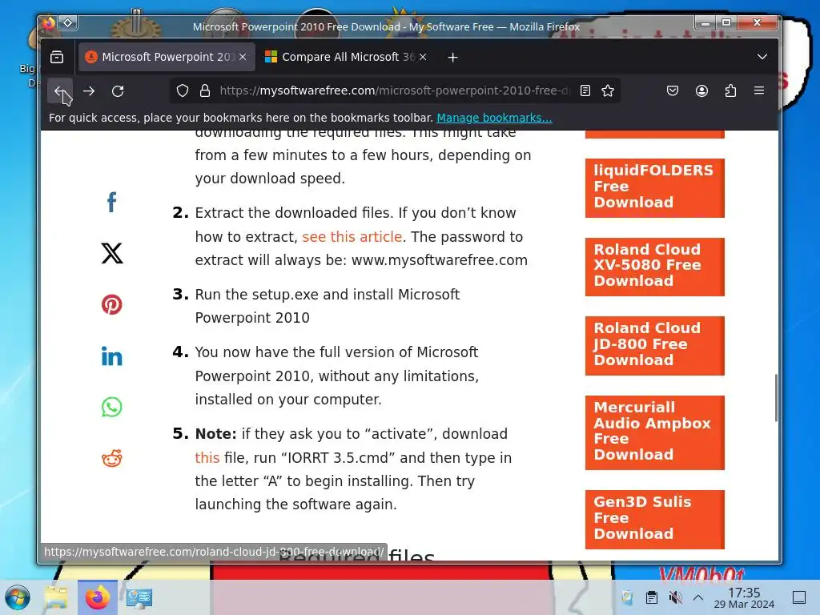
Task: Close the Compare All Microsoft tab
Action: (423, 57)
